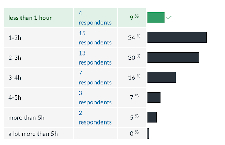Open the 15 respondents link
This screenshot has height=145, width=225.
(95, 38)
